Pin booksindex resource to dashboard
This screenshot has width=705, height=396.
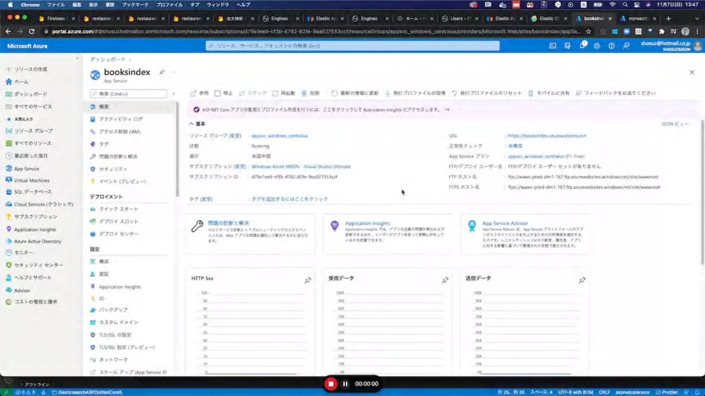click(x=162, y=72)
